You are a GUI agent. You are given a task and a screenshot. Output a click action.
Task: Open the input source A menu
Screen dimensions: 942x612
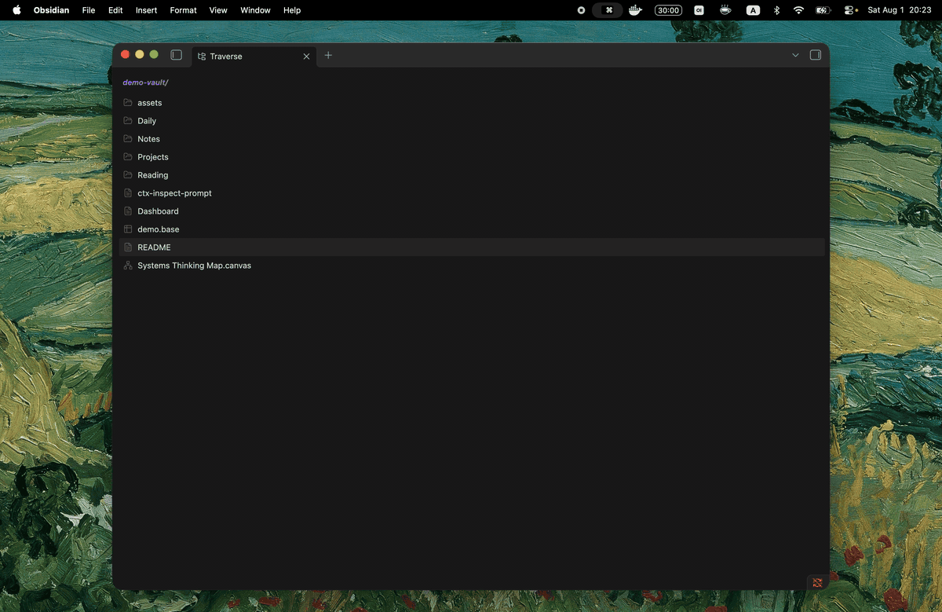753,10
